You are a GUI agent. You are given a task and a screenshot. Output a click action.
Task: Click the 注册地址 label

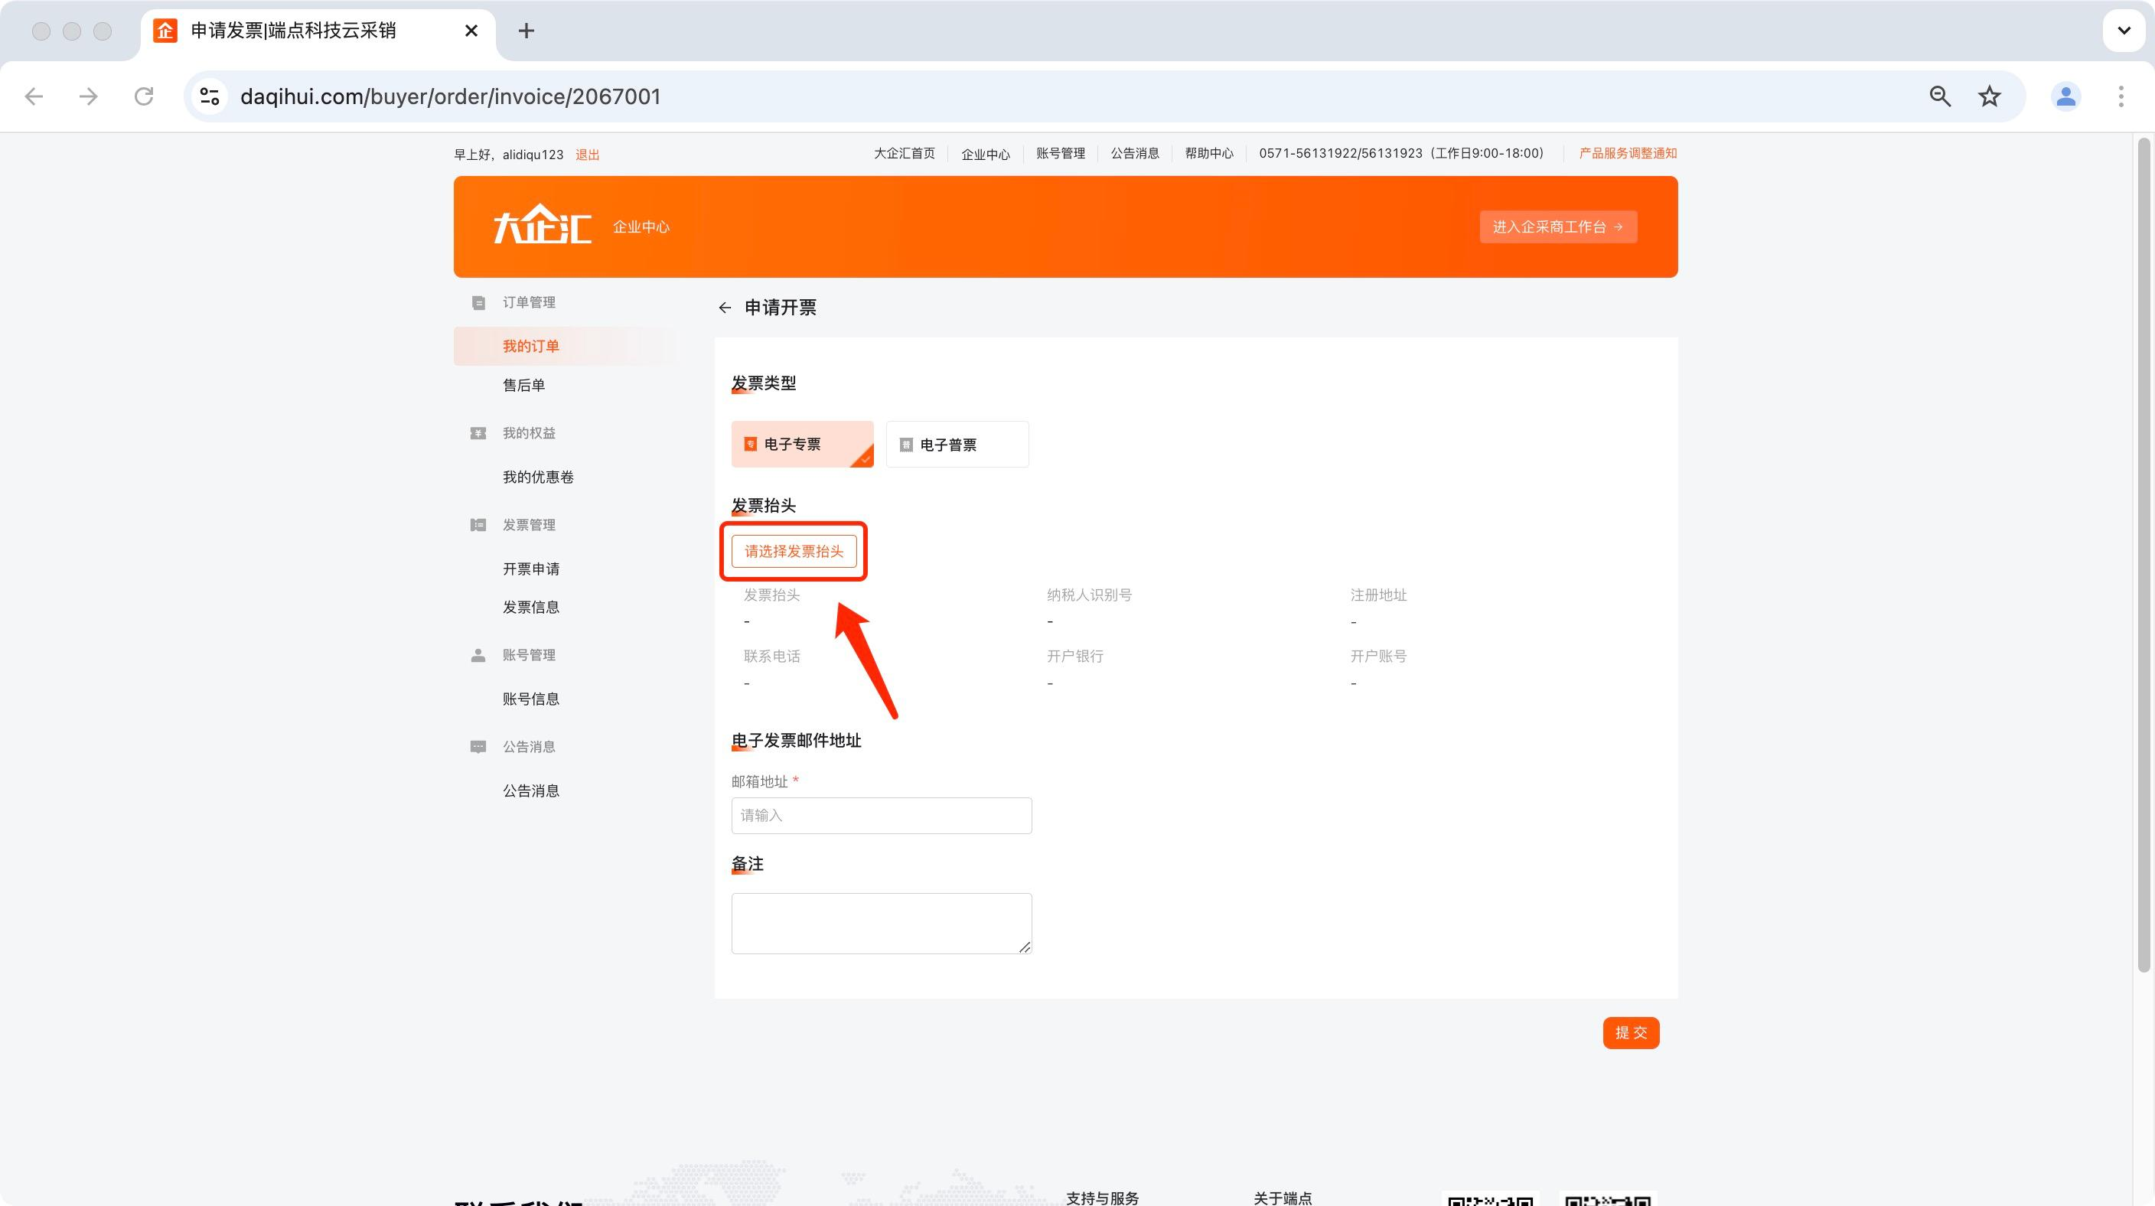pos(1377,595)
